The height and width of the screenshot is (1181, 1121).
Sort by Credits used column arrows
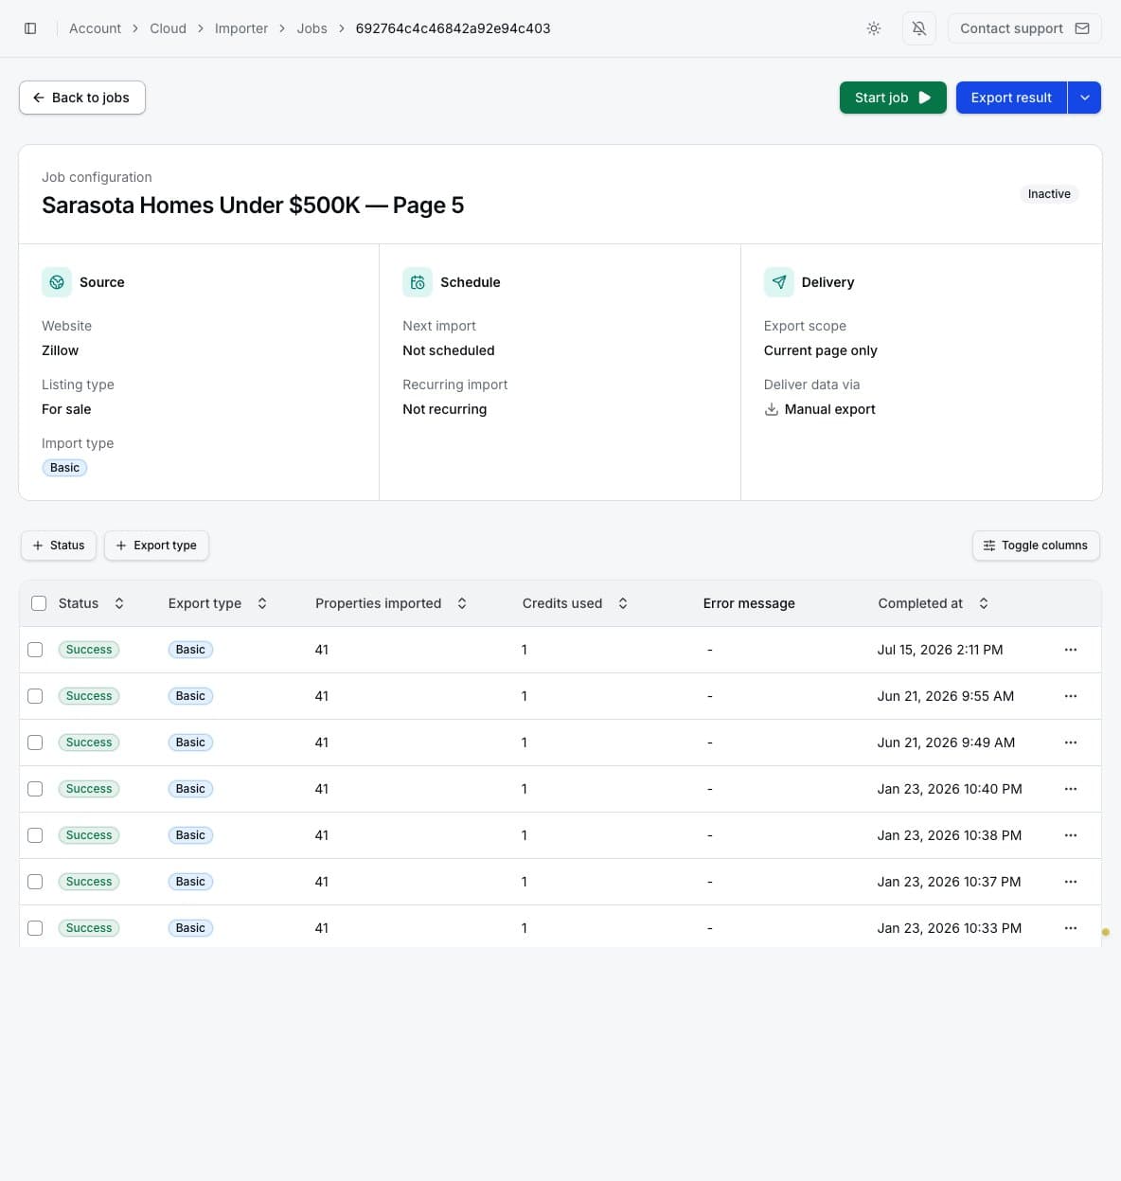(623, 603)
